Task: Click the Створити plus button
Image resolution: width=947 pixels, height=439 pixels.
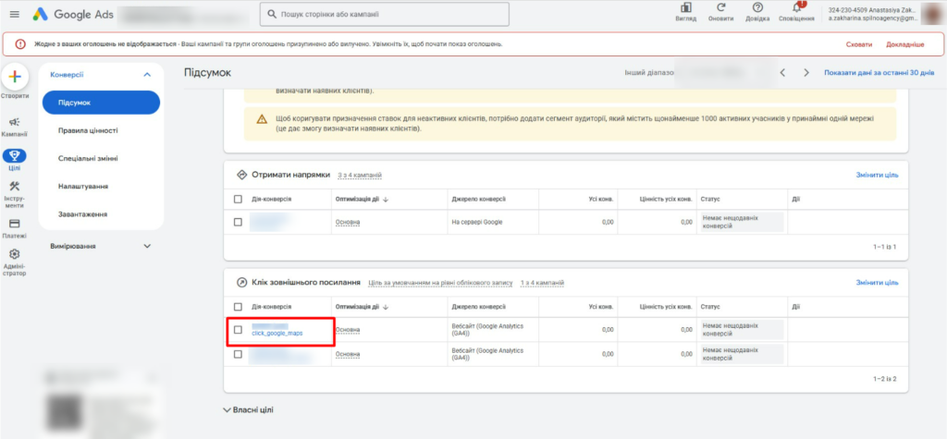Action: click(x=15, y=78)
